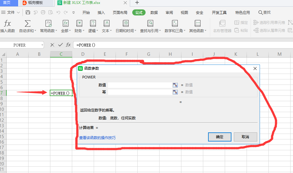Click the Undo arrow icon

coord(58,12)
